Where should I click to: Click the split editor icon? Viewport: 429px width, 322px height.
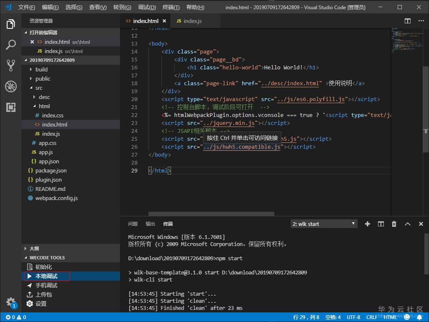(x=408, y=21)
